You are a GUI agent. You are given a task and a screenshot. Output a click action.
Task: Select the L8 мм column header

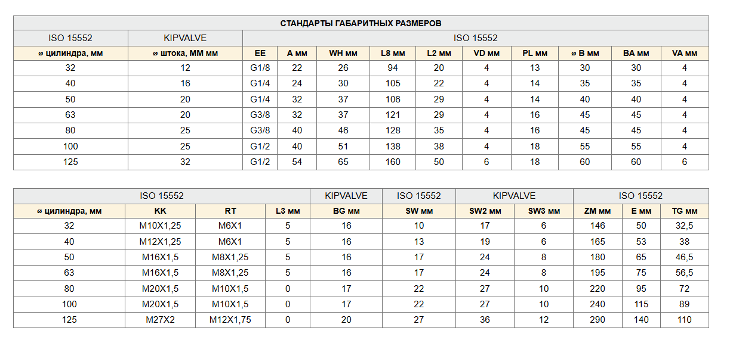click(x=393, y=53)
